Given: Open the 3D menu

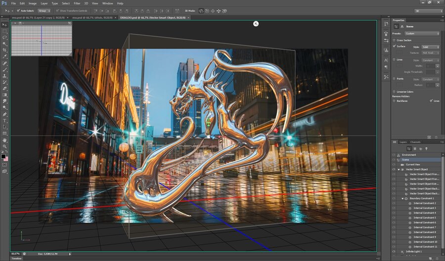Looking at the screenshot, I should tap(86, 3).
